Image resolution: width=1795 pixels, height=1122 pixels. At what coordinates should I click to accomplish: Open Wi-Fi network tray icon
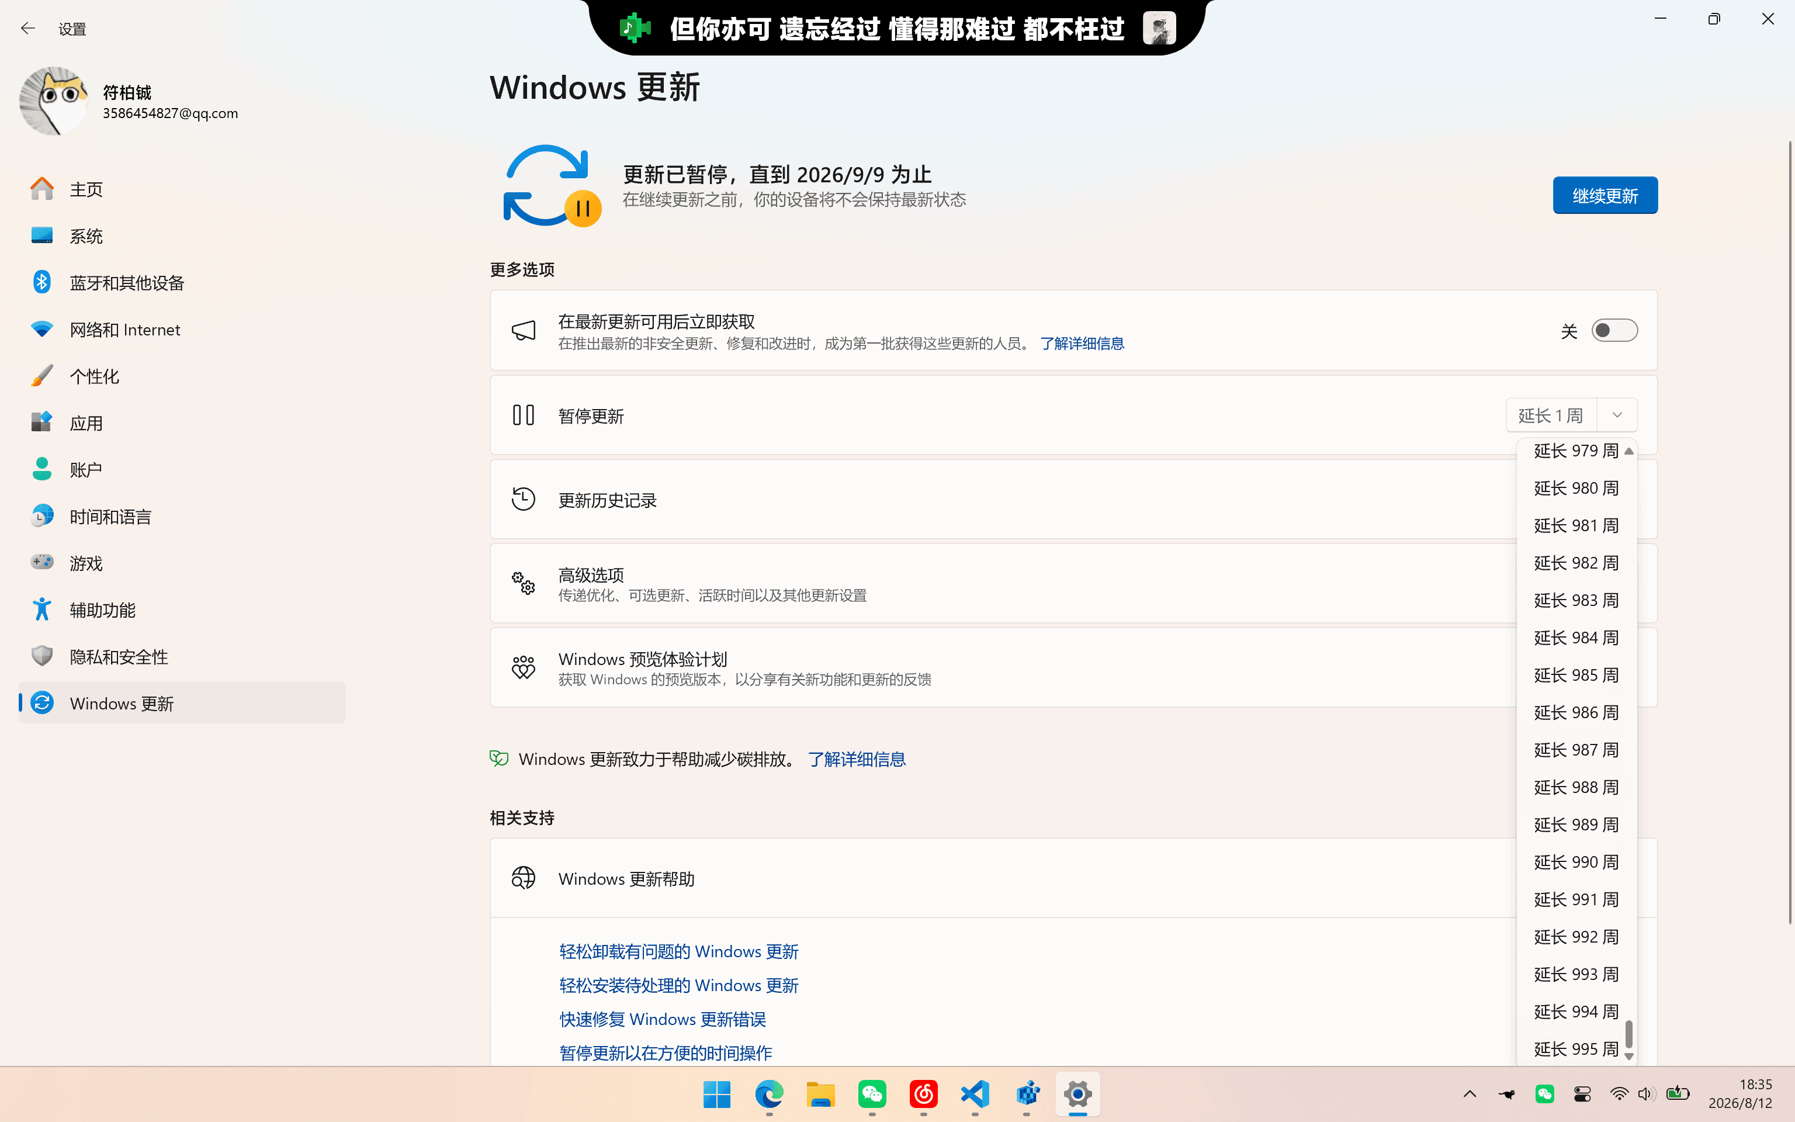(1619, 1094)
